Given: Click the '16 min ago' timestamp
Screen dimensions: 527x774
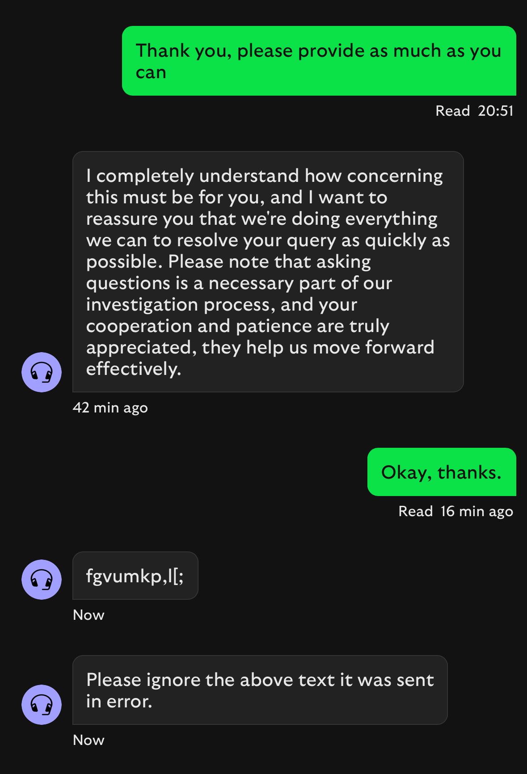Looking at the screenshot, I should coord(476,511).
